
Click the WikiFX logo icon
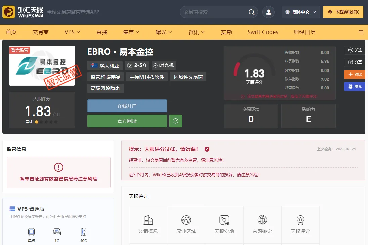coord(9,12)
